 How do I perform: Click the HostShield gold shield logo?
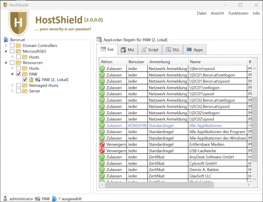18,23
